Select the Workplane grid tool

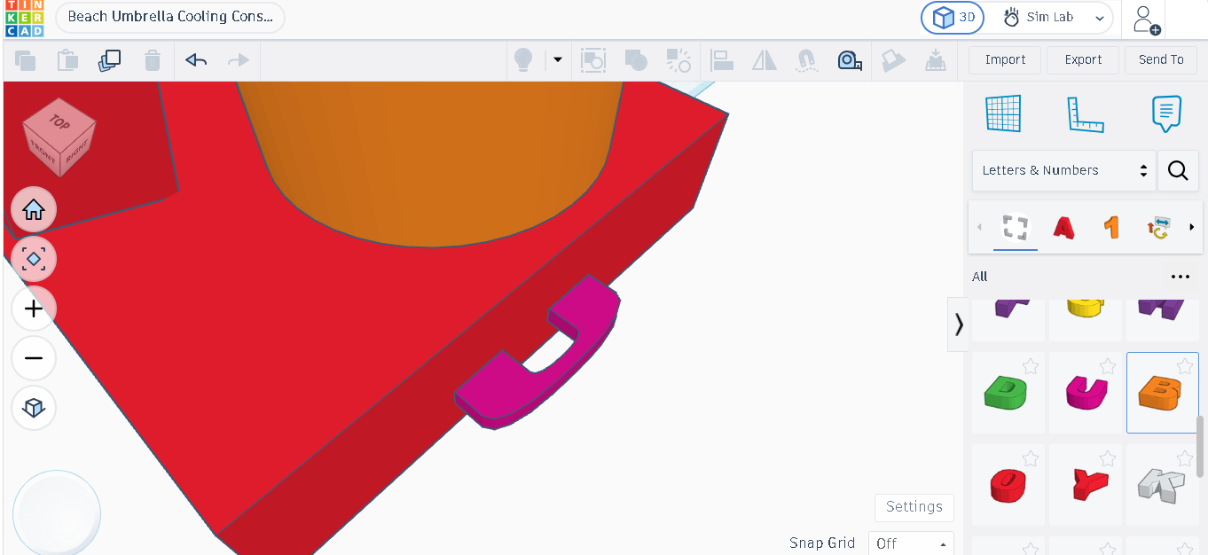tap(1003, 114)
